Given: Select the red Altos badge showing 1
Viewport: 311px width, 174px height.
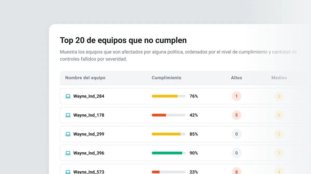Looking at the screenshot, I should [236, 96].
